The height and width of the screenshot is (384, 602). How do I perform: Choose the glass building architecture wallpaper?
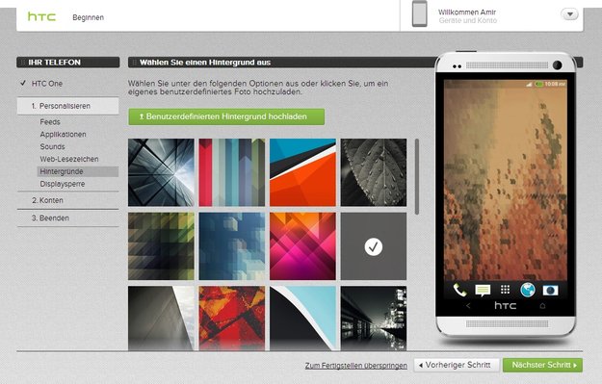tap(161, 172)
